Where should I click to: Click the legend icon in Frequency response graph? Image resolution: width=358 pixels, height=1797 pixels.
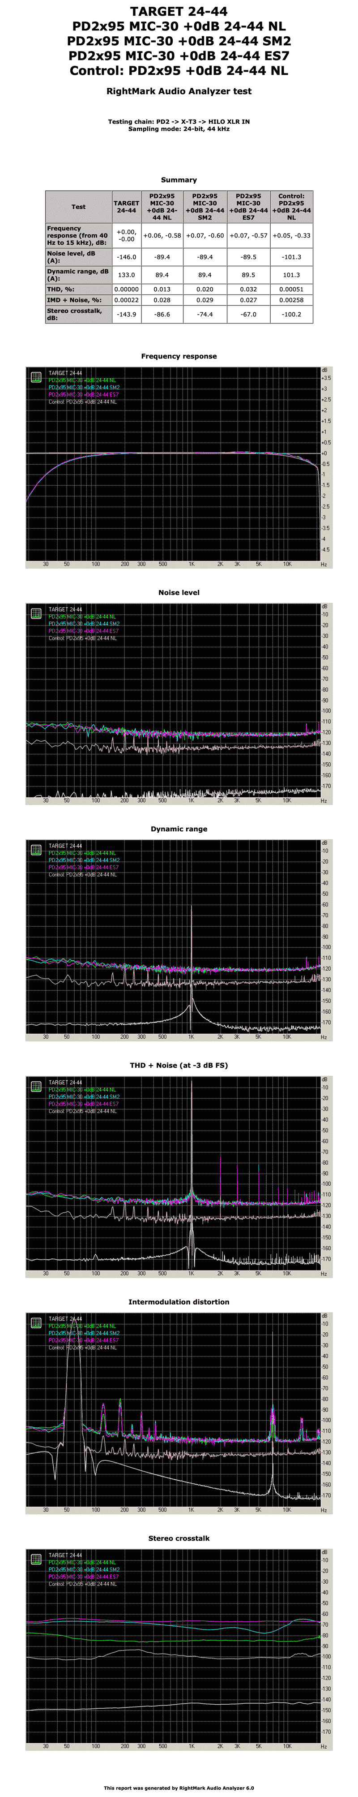tap(36, 377)
